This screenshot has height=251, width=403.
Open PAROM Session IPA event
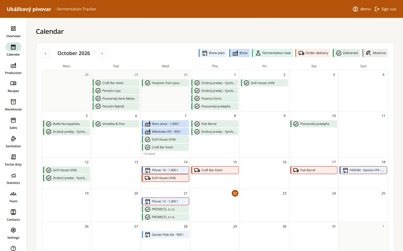pos(363,170)
